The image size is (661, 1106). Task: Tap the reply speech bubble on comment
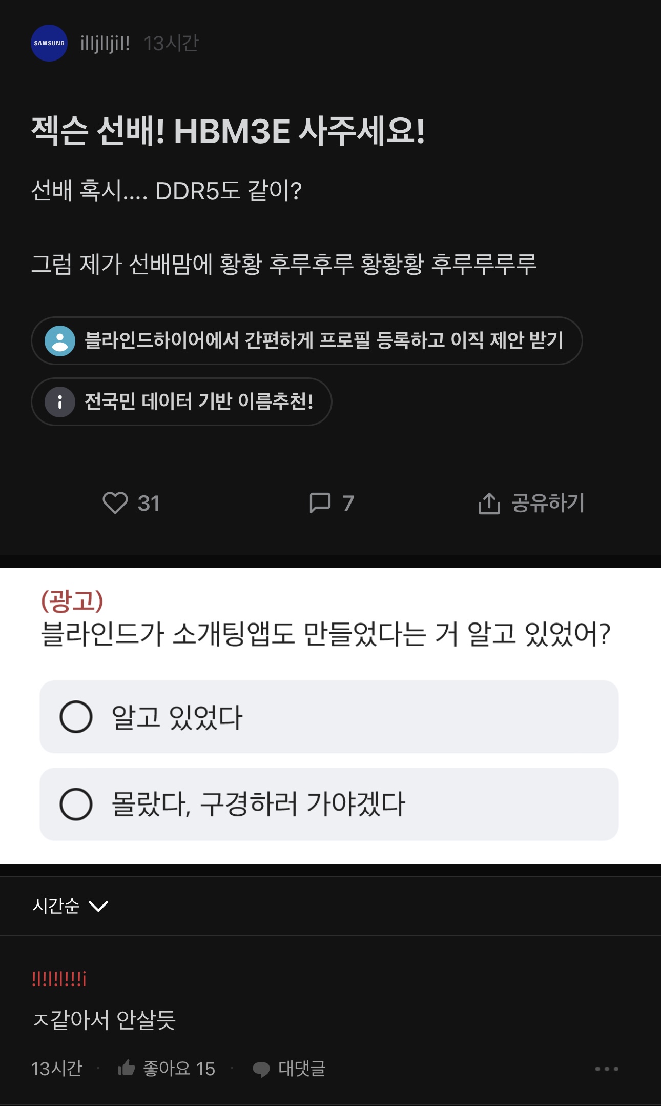coord(261,1069)
